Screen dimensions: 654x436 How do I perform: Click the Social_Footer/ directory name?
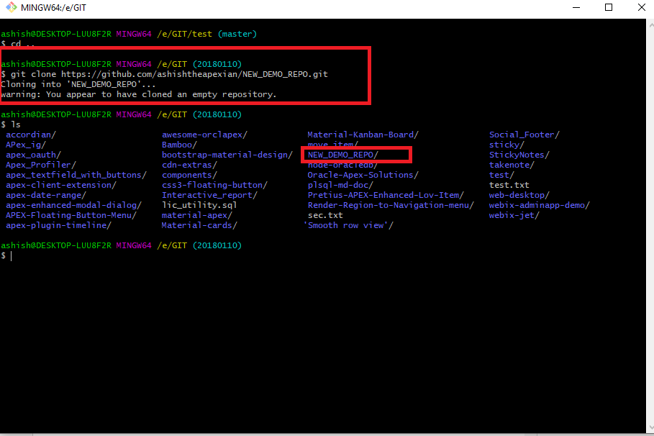coord(524,135)
